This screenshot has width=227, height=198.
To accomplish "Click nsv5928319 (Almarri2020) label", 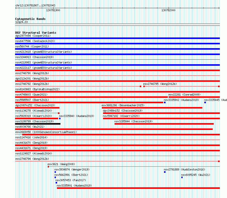I will 34,116.
